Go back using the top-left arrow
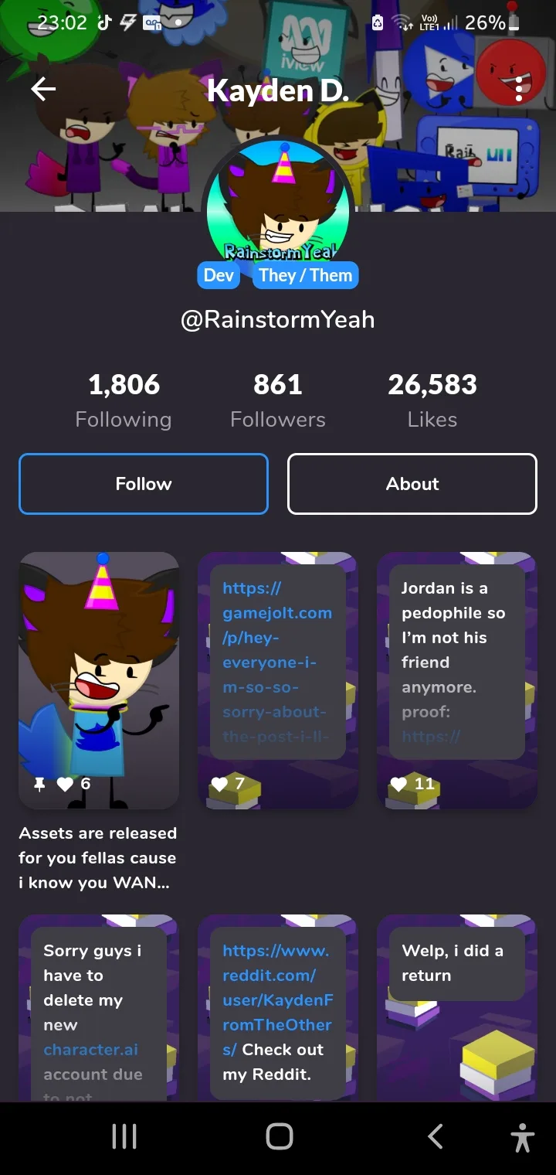This screenshot has height=1175, width=556. click(x=43, y=90)
